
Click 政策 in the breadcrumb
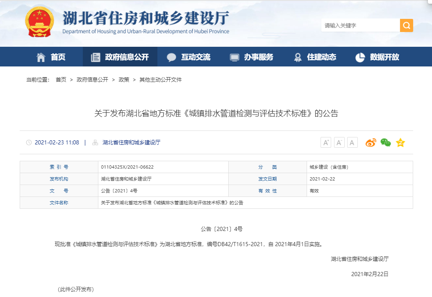pyautogui.click(x=124, y=80)
